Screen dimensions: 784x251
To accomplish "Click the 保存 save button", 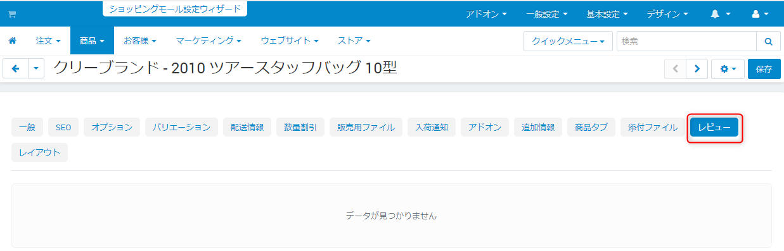I will [764, 69].
